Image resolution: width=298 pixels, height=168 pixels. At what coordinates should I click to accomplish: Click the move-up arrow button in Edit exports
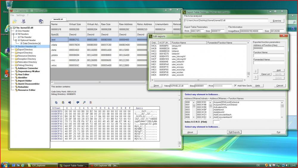pos(255,71)
